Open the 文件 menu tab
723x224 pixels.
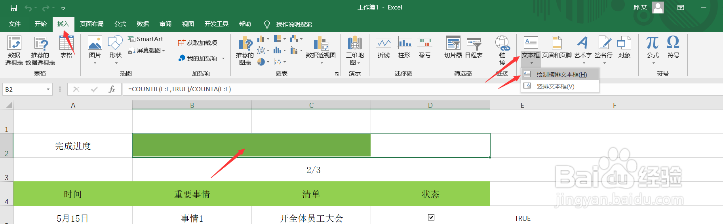pyautogui.click(x=15, y=24)
